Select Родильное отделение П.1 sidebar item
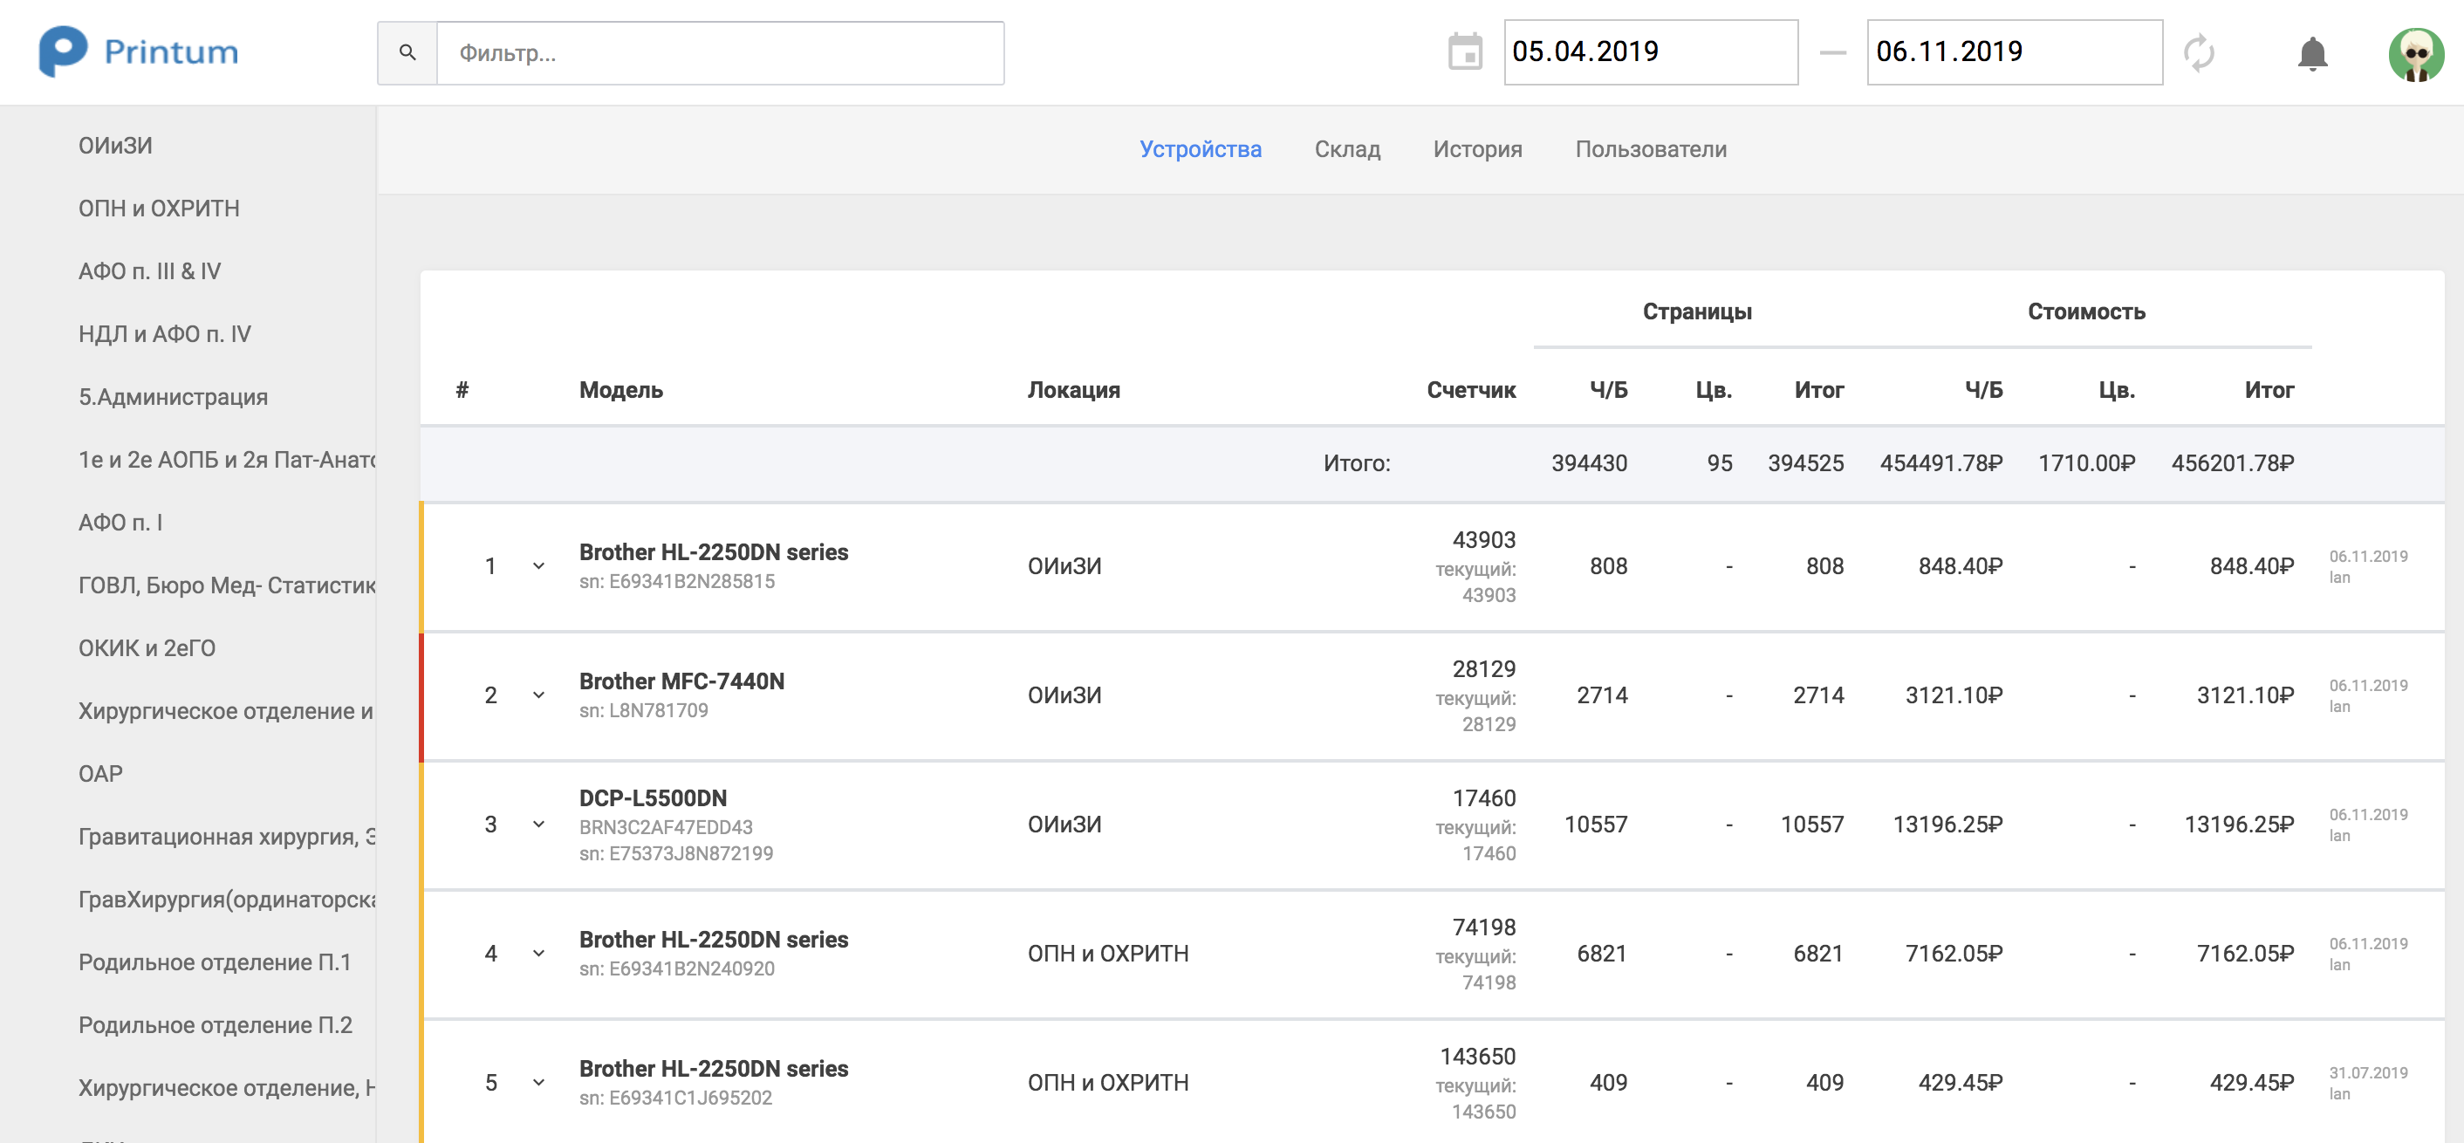 [x=215, y=962]
